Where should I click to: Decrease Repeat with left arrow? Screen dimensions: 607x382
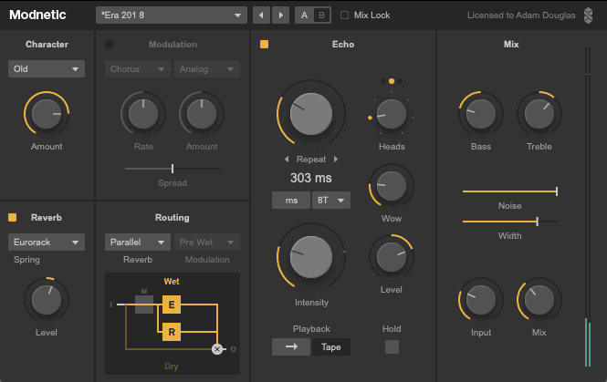click(287, 159)
